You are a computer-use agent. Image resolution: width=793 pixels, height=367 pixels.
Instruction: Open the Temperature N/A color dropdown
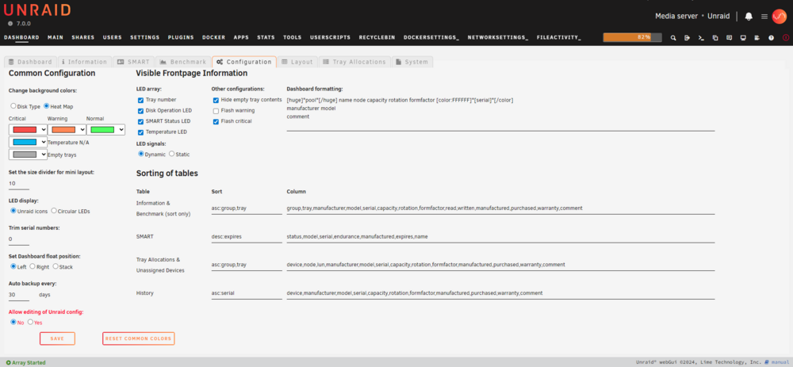click(28, 142)
